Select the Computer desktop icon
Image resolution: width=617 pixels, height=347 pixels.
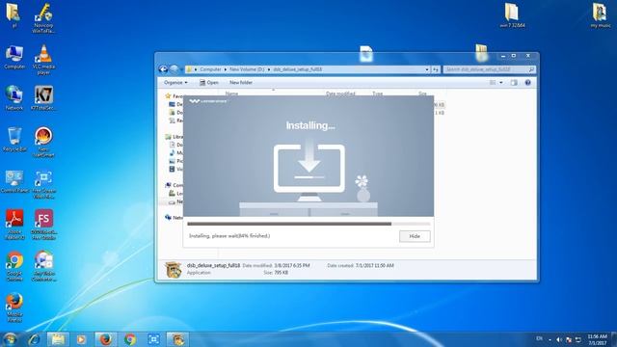[x=14, y=57]
